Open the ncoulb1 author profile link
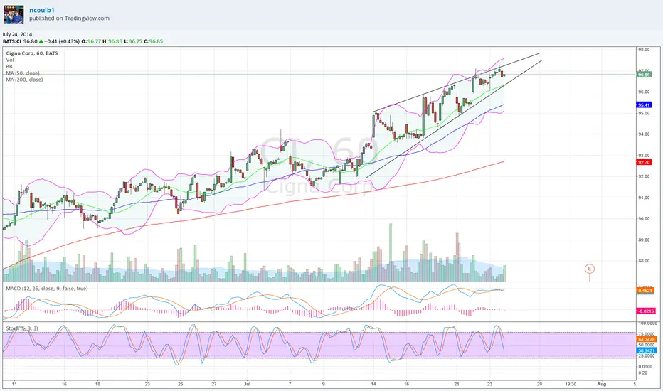 (41, 10)
